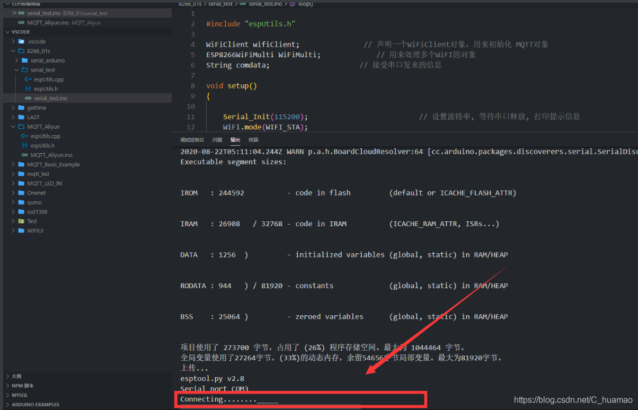This screenshot has height=410, width=638.
Task: Click the header icon of espUtils.h under serial_test
Action: point(28,89)
